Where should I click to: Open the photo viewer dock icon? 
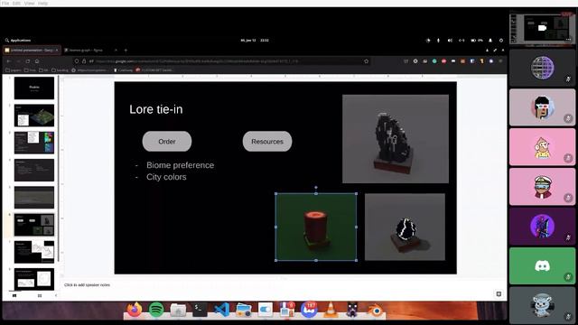[243, 310]
